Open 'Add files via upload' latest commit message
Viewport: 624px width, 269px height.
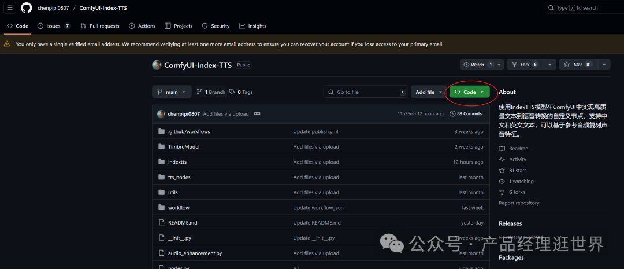pyautogui.click(x=226, y=114)
